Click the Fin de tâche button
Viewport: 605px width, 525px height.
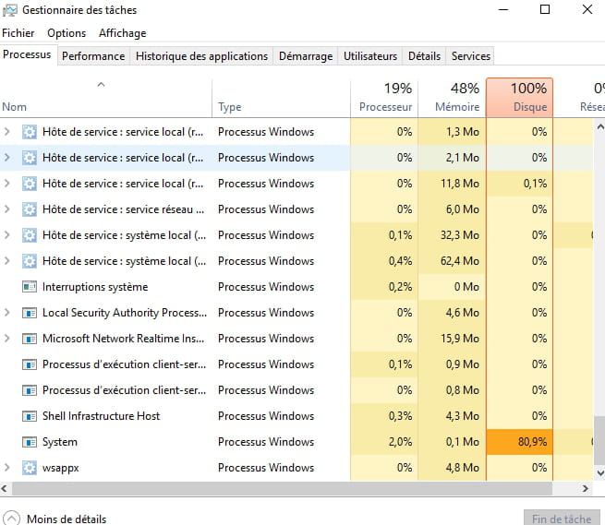click(561, 519)
